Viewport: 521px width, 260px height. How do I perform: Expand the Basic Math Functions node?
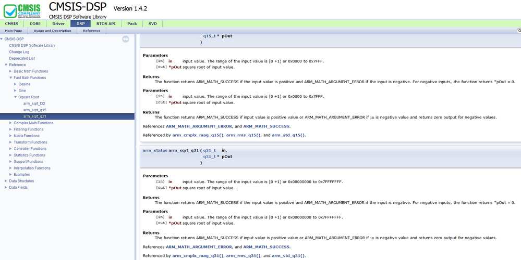click(10, 71)
